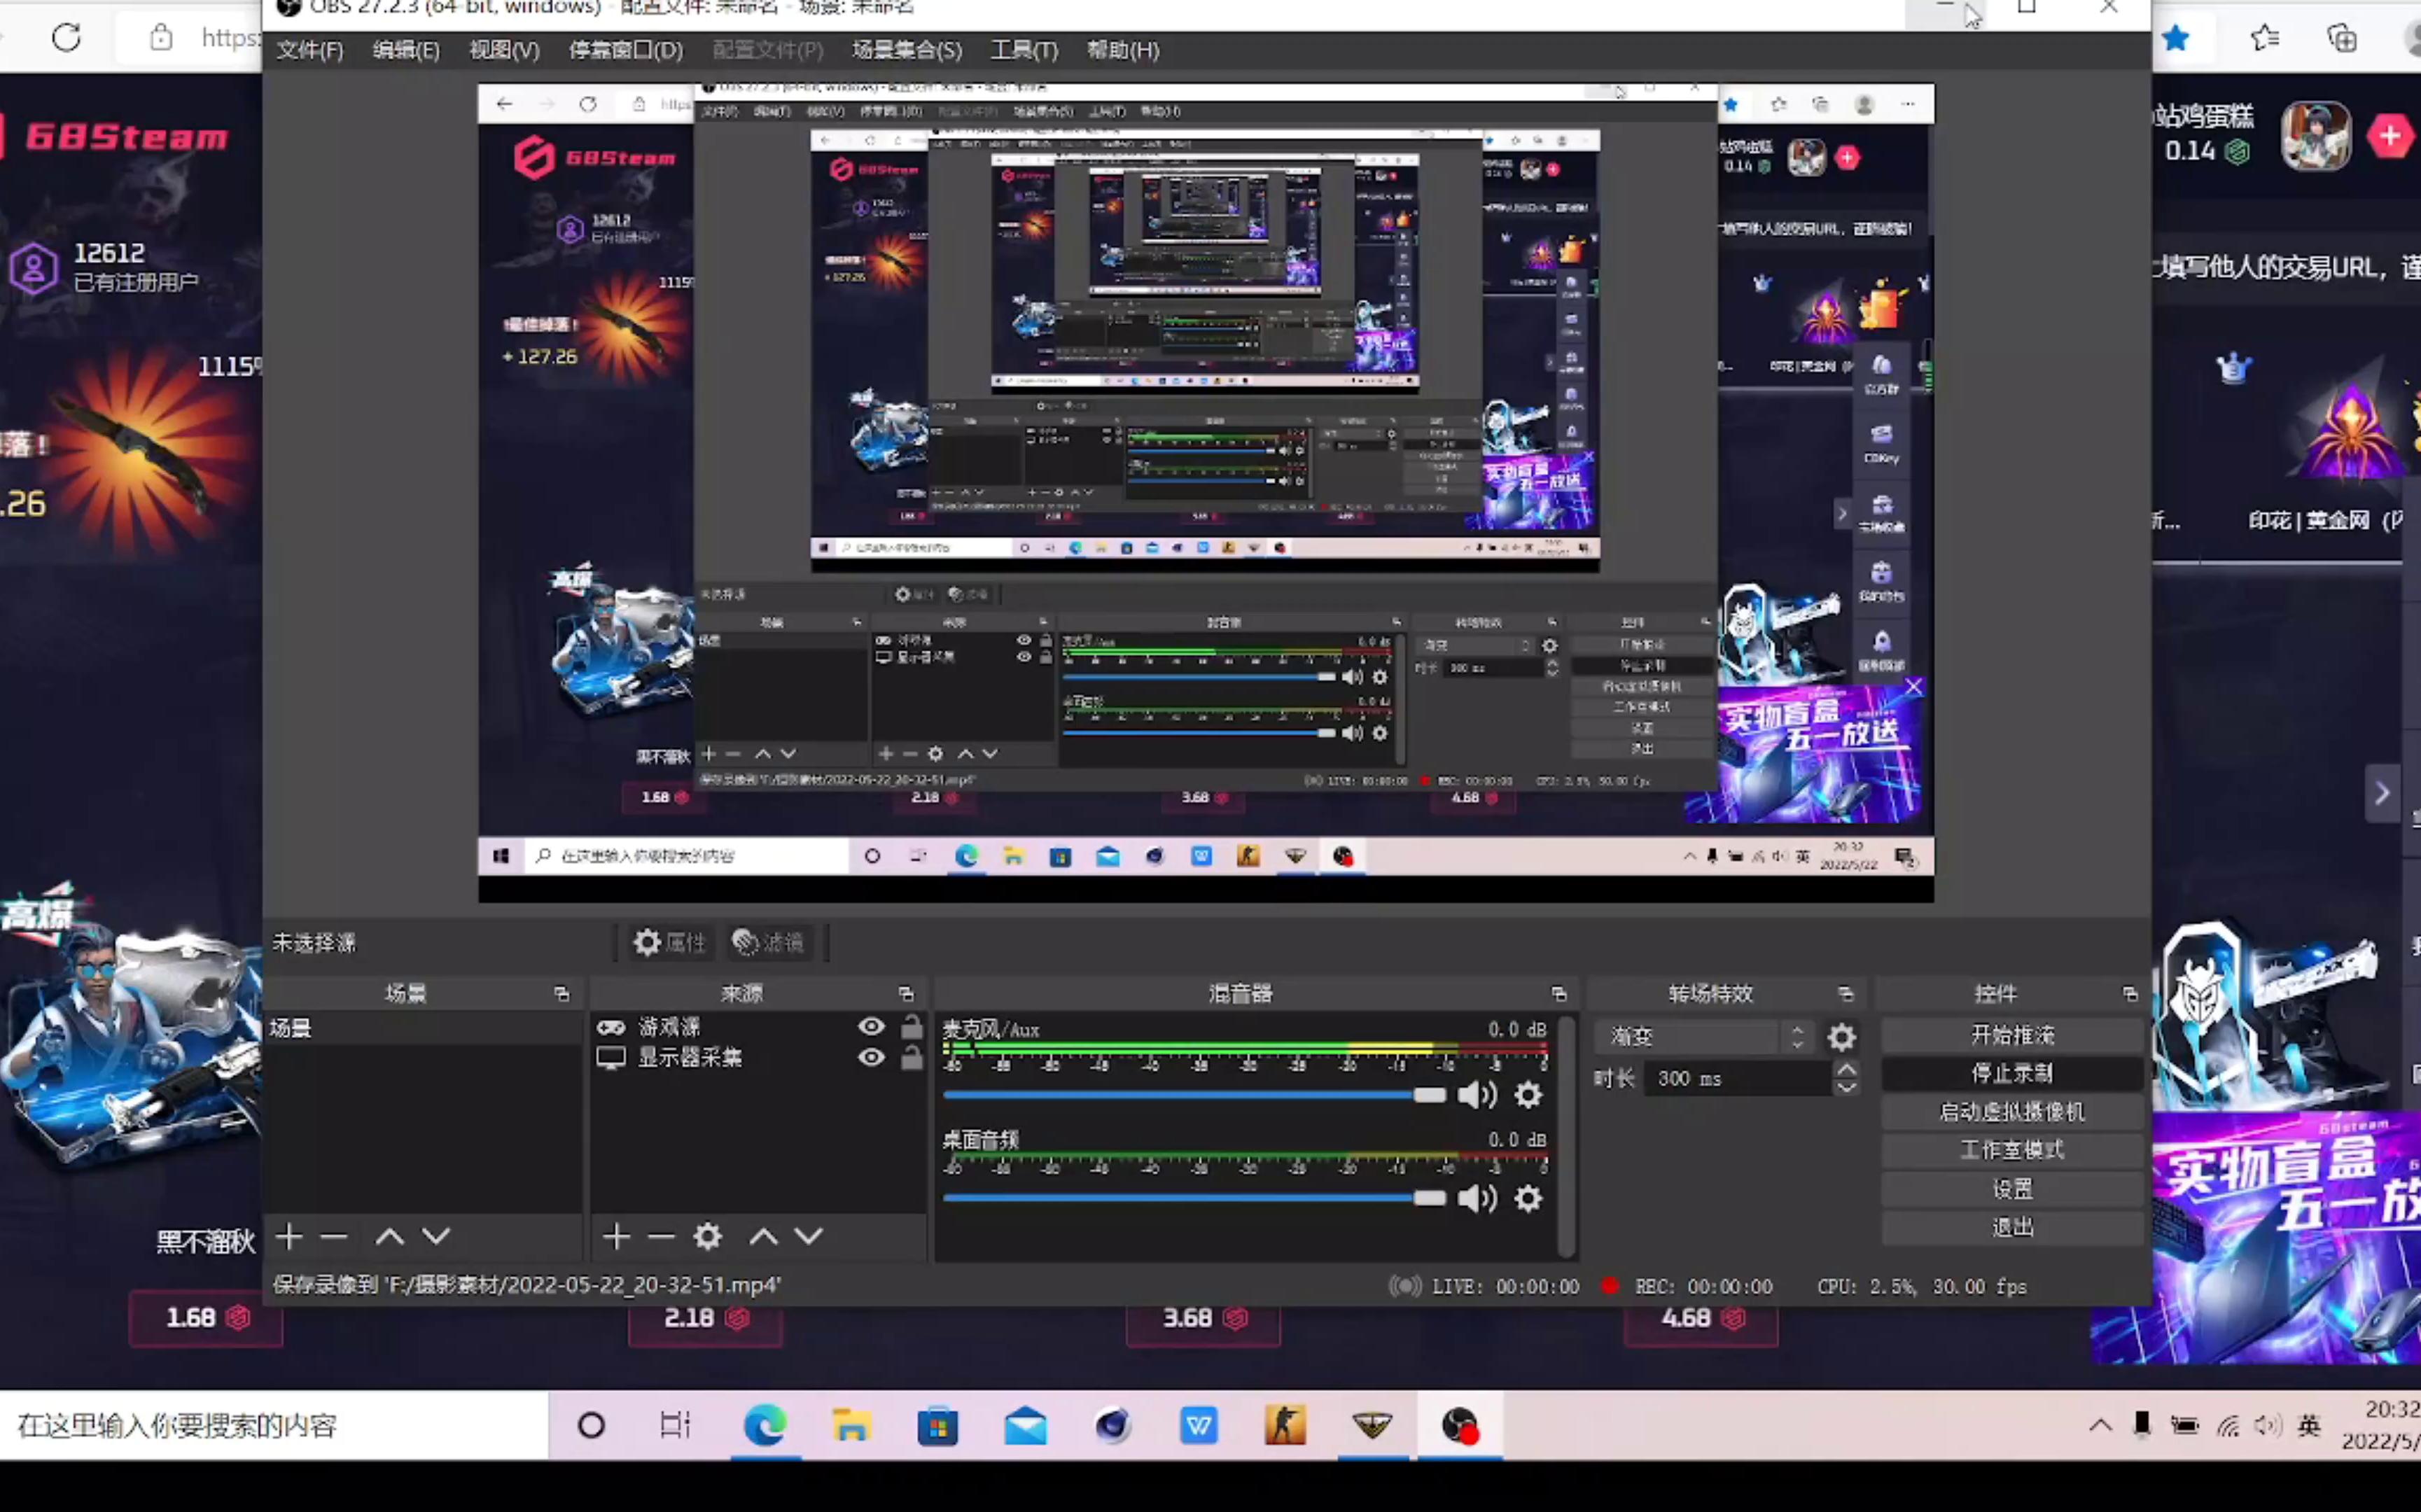
Task: Move source up arrow
Action: click(764, 1237)
